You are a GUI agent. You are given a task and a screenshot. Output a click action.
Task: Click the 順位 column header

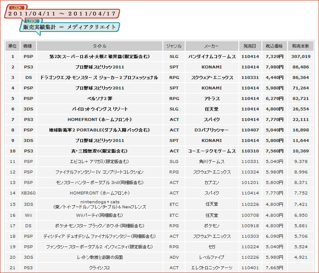click(x=13, y=46)
